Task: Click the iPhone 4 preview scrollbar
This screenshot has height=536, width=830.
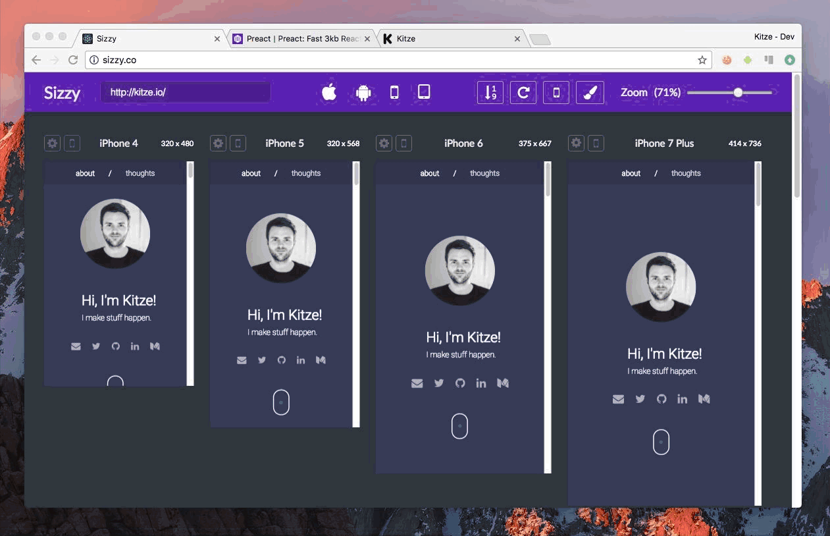Action: (190, 273)
